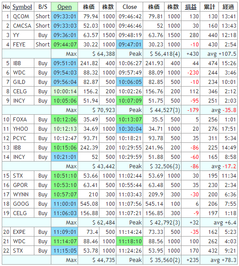Select the QCOM symbol cell

pos(22,16)
